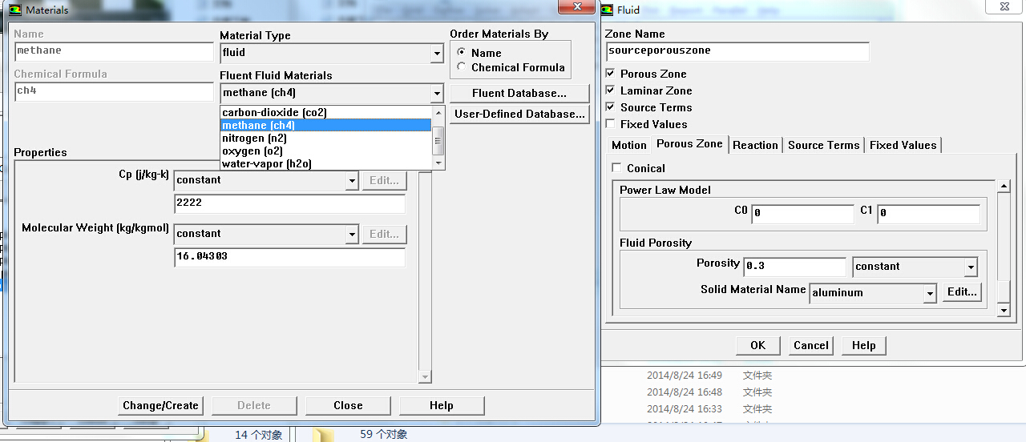This screenshot has height=442, width=1026.
Task: Open the Porosity constant dropdown
Action: click(x=971, y=267)
